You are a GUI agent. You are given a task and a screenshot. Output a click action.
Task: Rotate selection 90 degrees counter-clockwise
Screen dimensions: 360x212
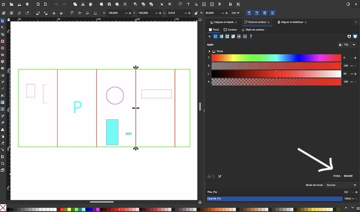[x=38, y=13]
